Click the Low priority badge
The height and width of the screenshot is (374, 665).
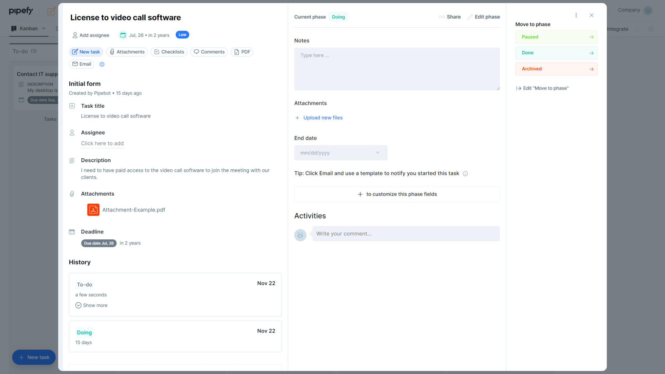tap(182, 35)
